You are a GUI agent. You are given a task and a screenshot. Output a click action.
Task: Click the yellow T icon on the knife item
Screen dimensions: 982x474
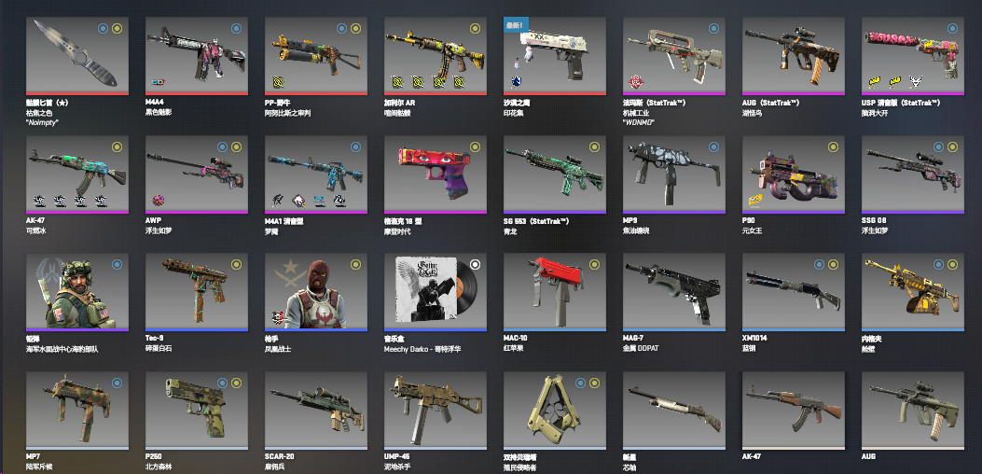(118, 28)
